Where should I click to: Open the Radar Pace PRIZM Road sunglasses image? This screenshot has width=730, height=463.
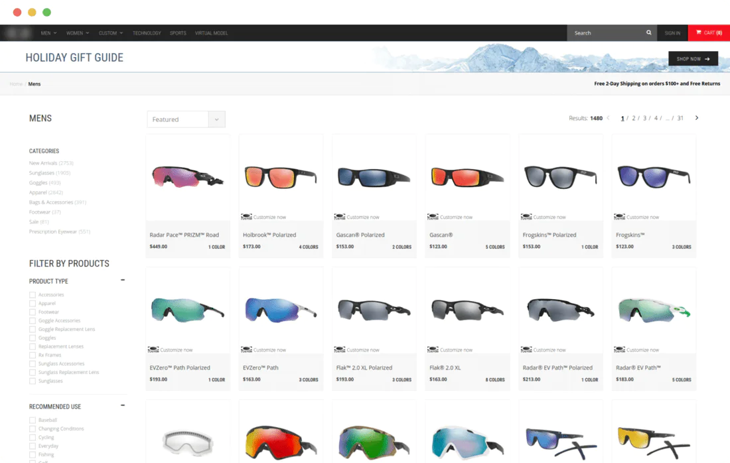coord(188,177)
